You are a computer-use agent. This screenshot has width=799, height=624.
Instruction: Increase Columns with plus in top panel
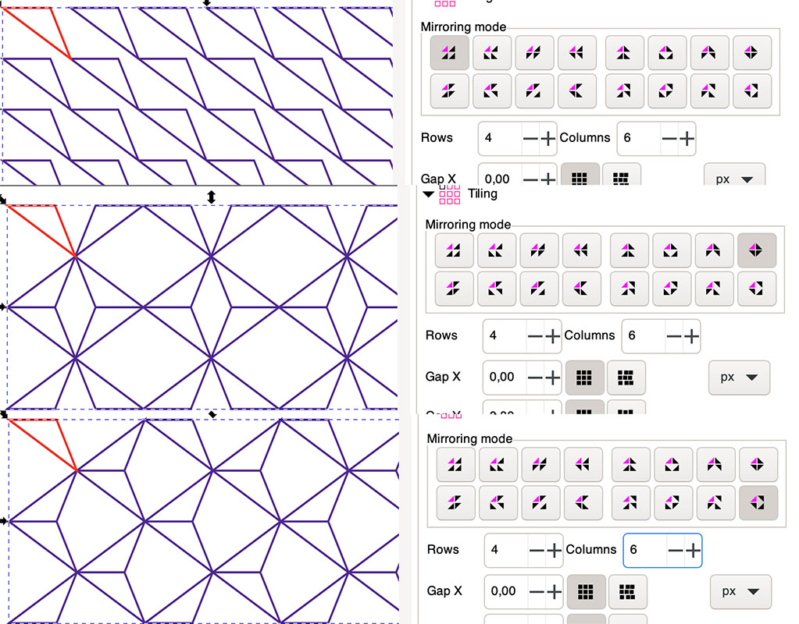point(687,138)
